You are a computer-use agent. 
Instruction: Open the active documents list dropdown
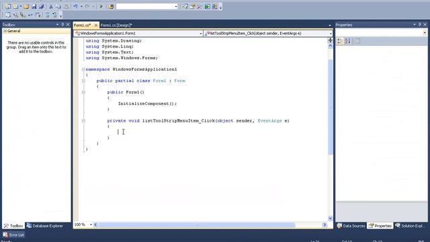pyautogui.click(x=330, y=26)
